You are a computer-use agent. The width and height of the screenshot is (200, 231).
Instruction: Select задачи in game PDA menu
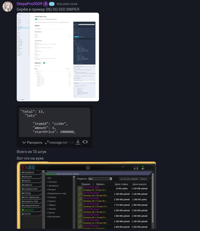tap(32, 185)
